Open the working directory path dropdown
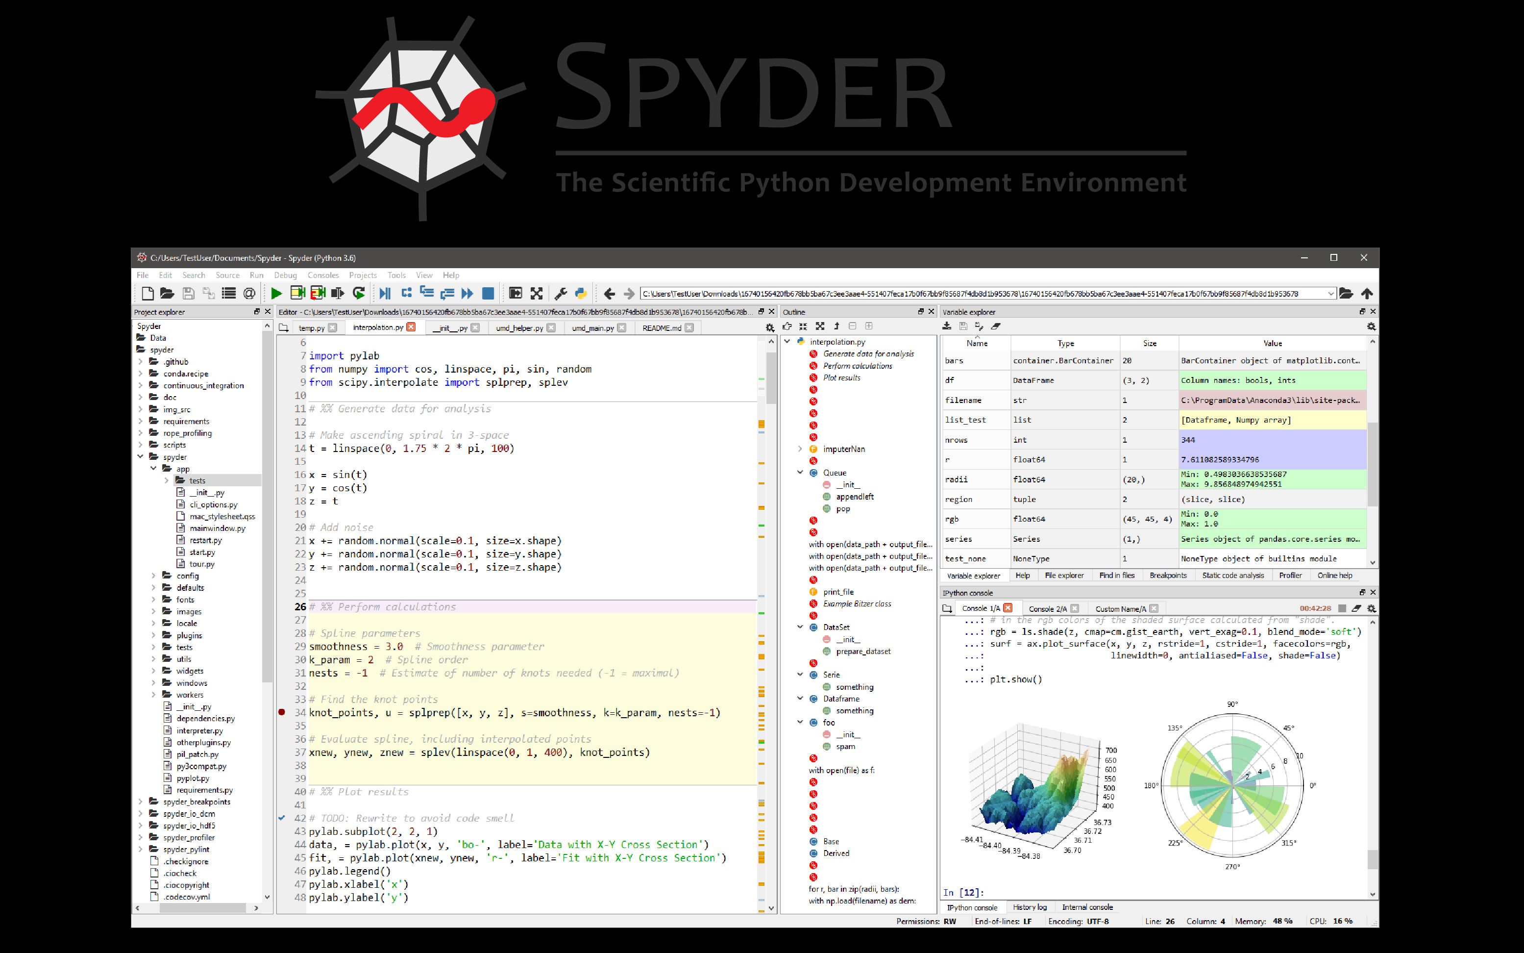The height and width of the screenshot is (953, 1524). tap(1330, 293)
